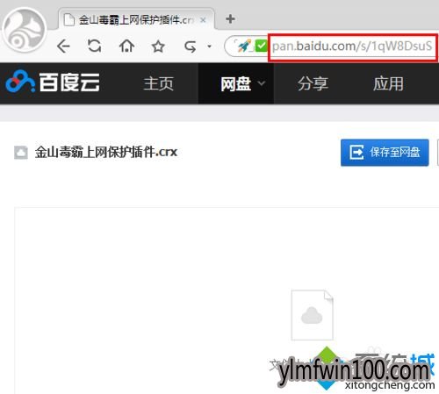The width and height of the screenshot is (439, 394).
Task: Go back with the left arrow icon
Action: coord(63,46)
